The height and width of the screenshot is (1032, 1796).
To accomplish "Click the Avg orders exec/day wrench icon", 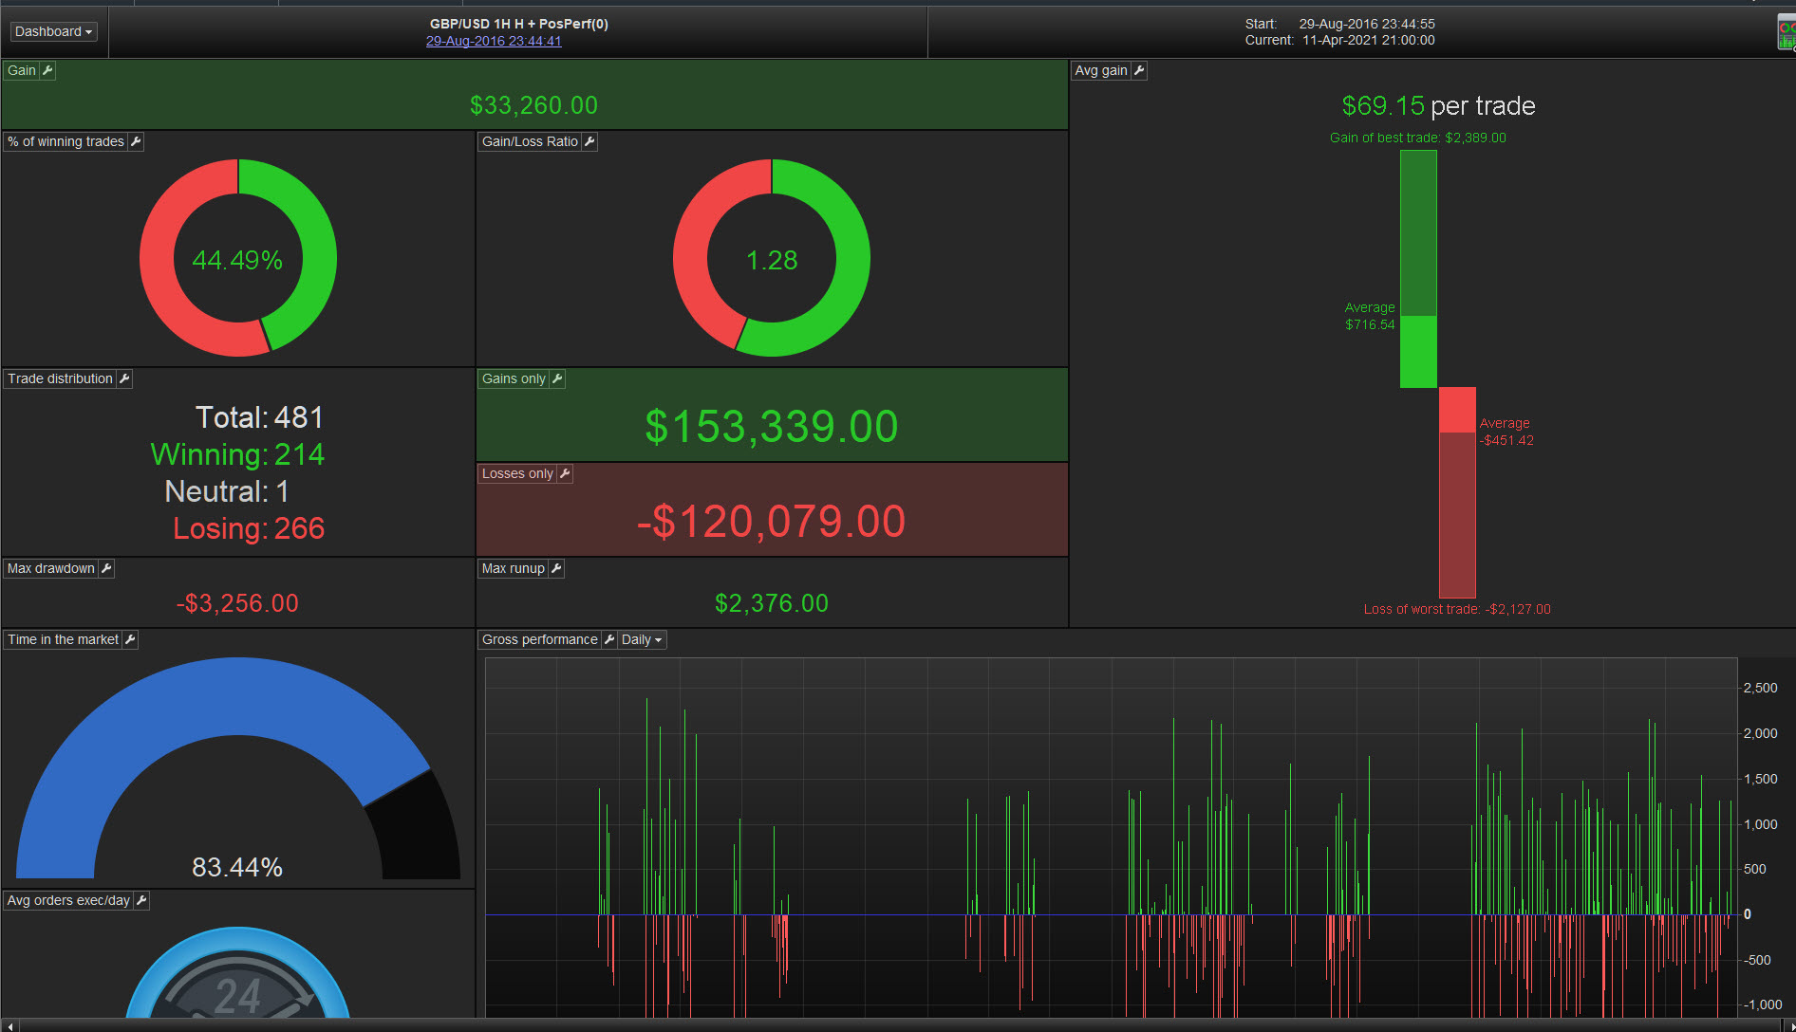I will [x=141, y=900].
